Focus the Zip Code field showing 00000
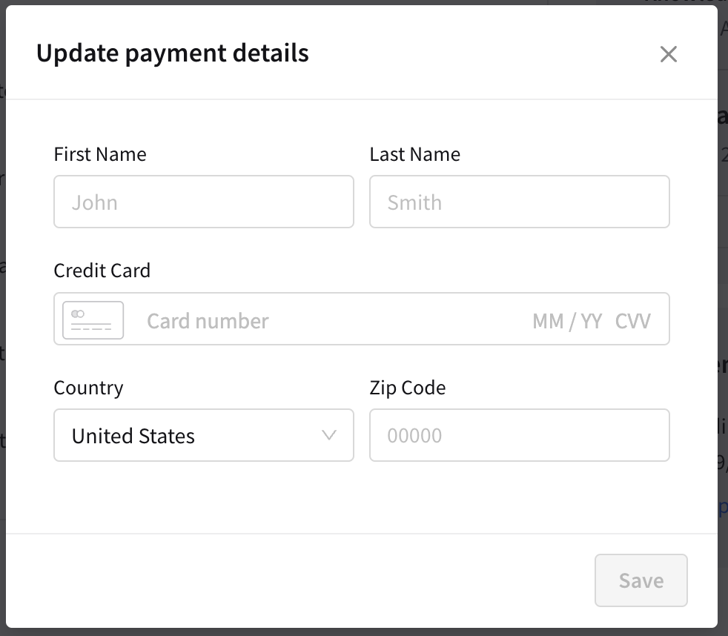 click(x=520, y=435)
